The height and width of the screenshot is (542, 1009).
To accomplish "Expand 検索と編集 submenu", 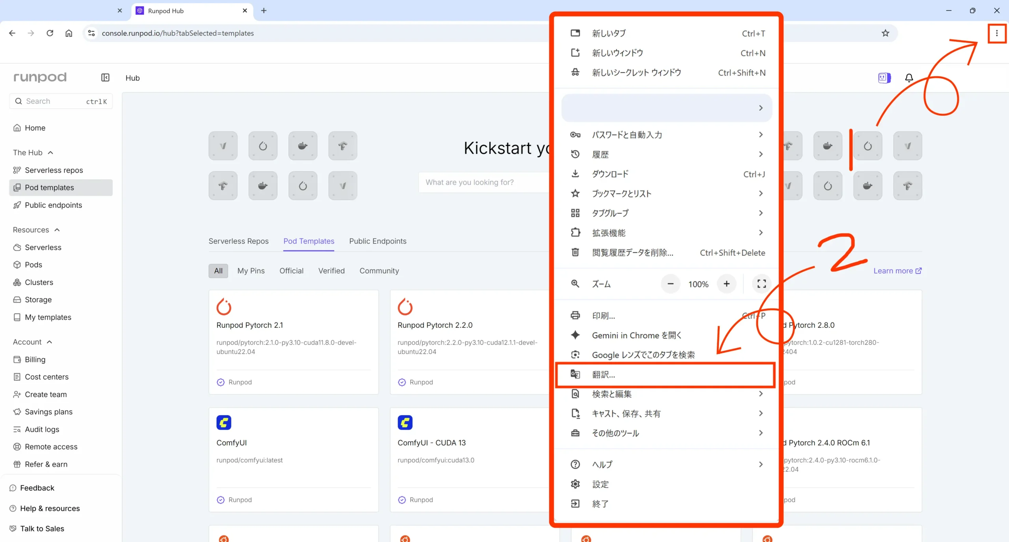I will point(667,394).
